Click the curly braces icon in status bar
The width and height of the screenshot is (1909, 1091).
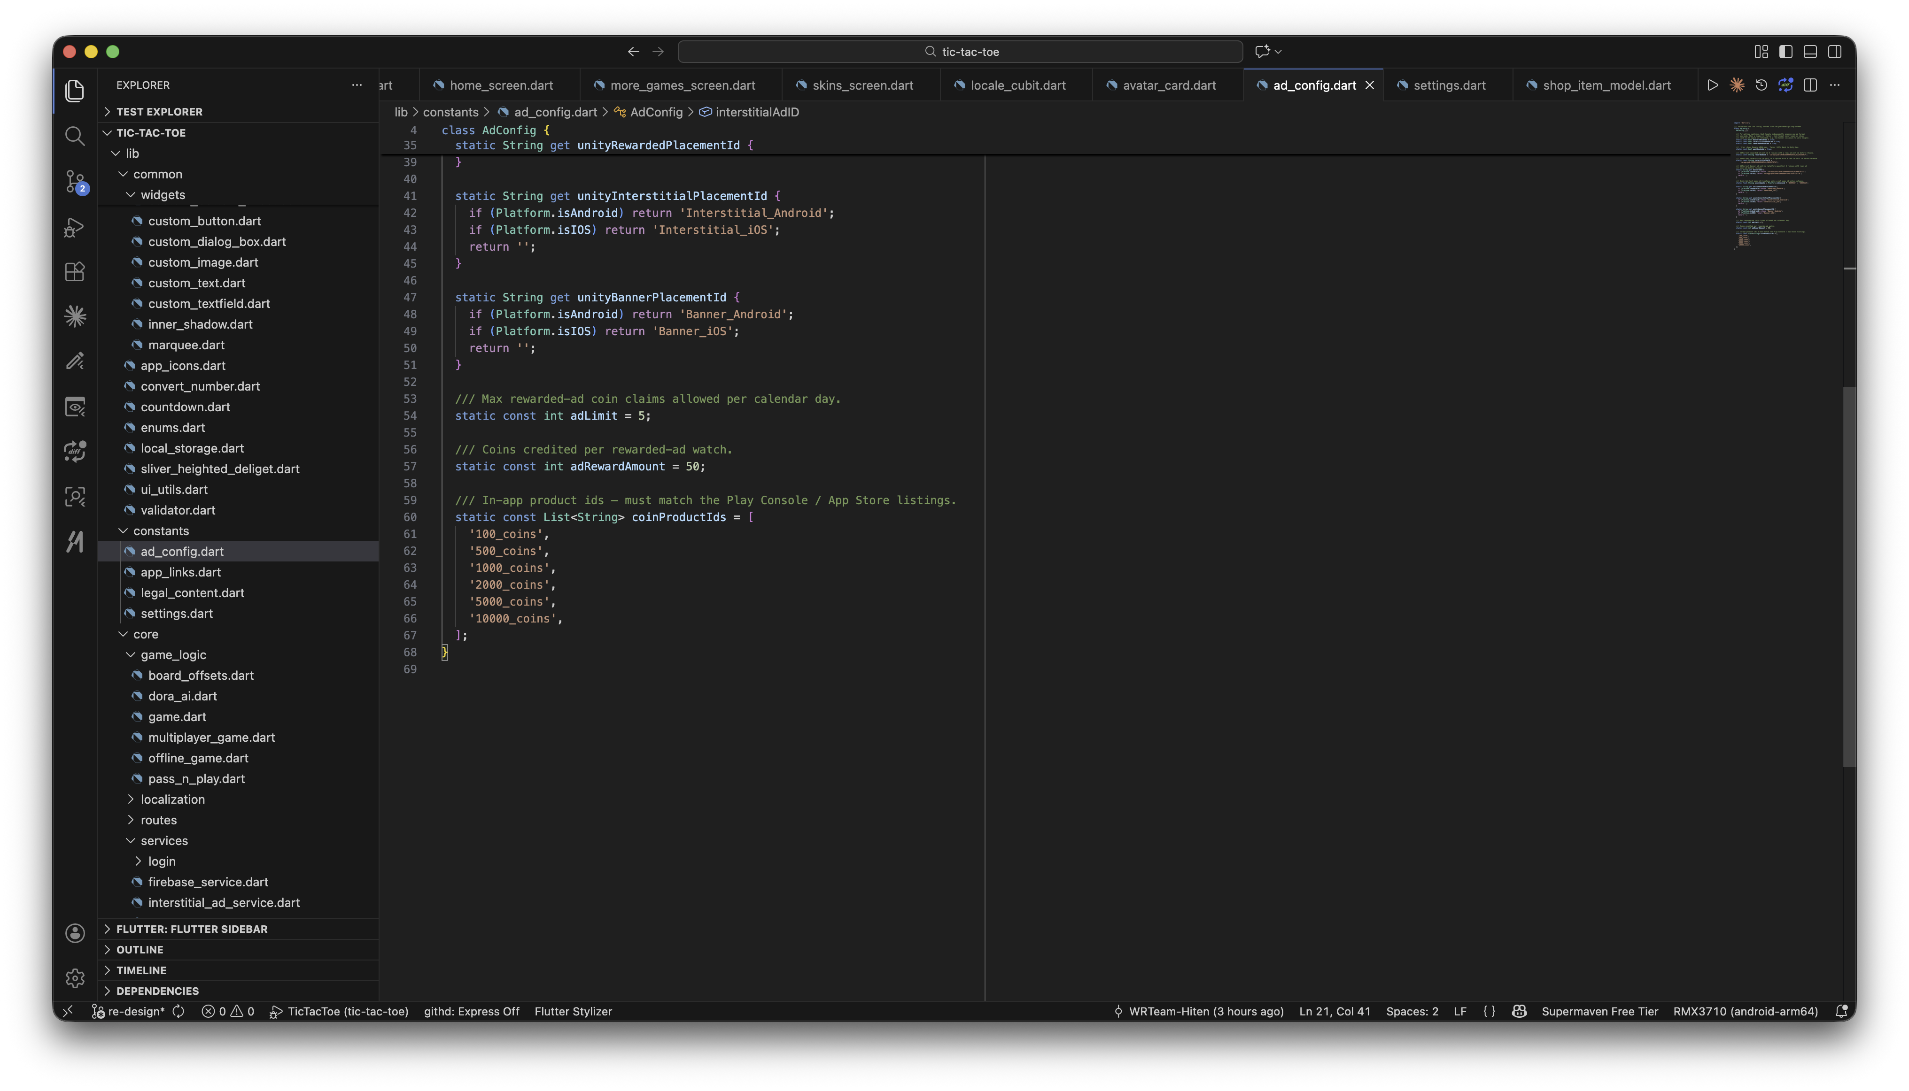pos(1489,1012)
